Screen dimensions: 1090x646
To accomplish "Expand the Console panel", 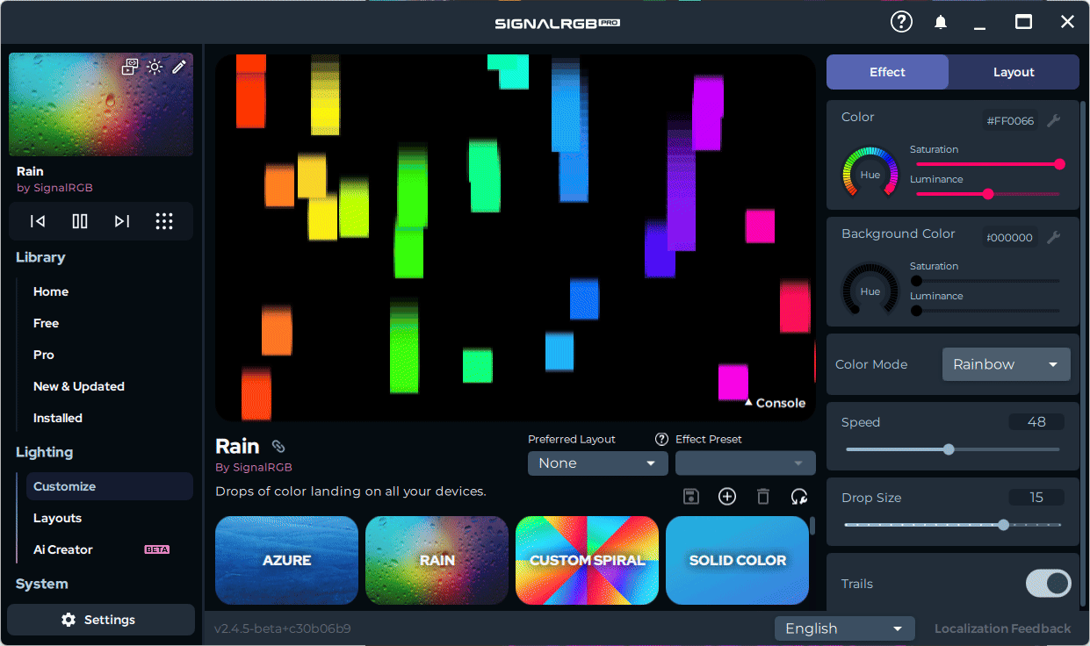I will click(x=775, y=403).
